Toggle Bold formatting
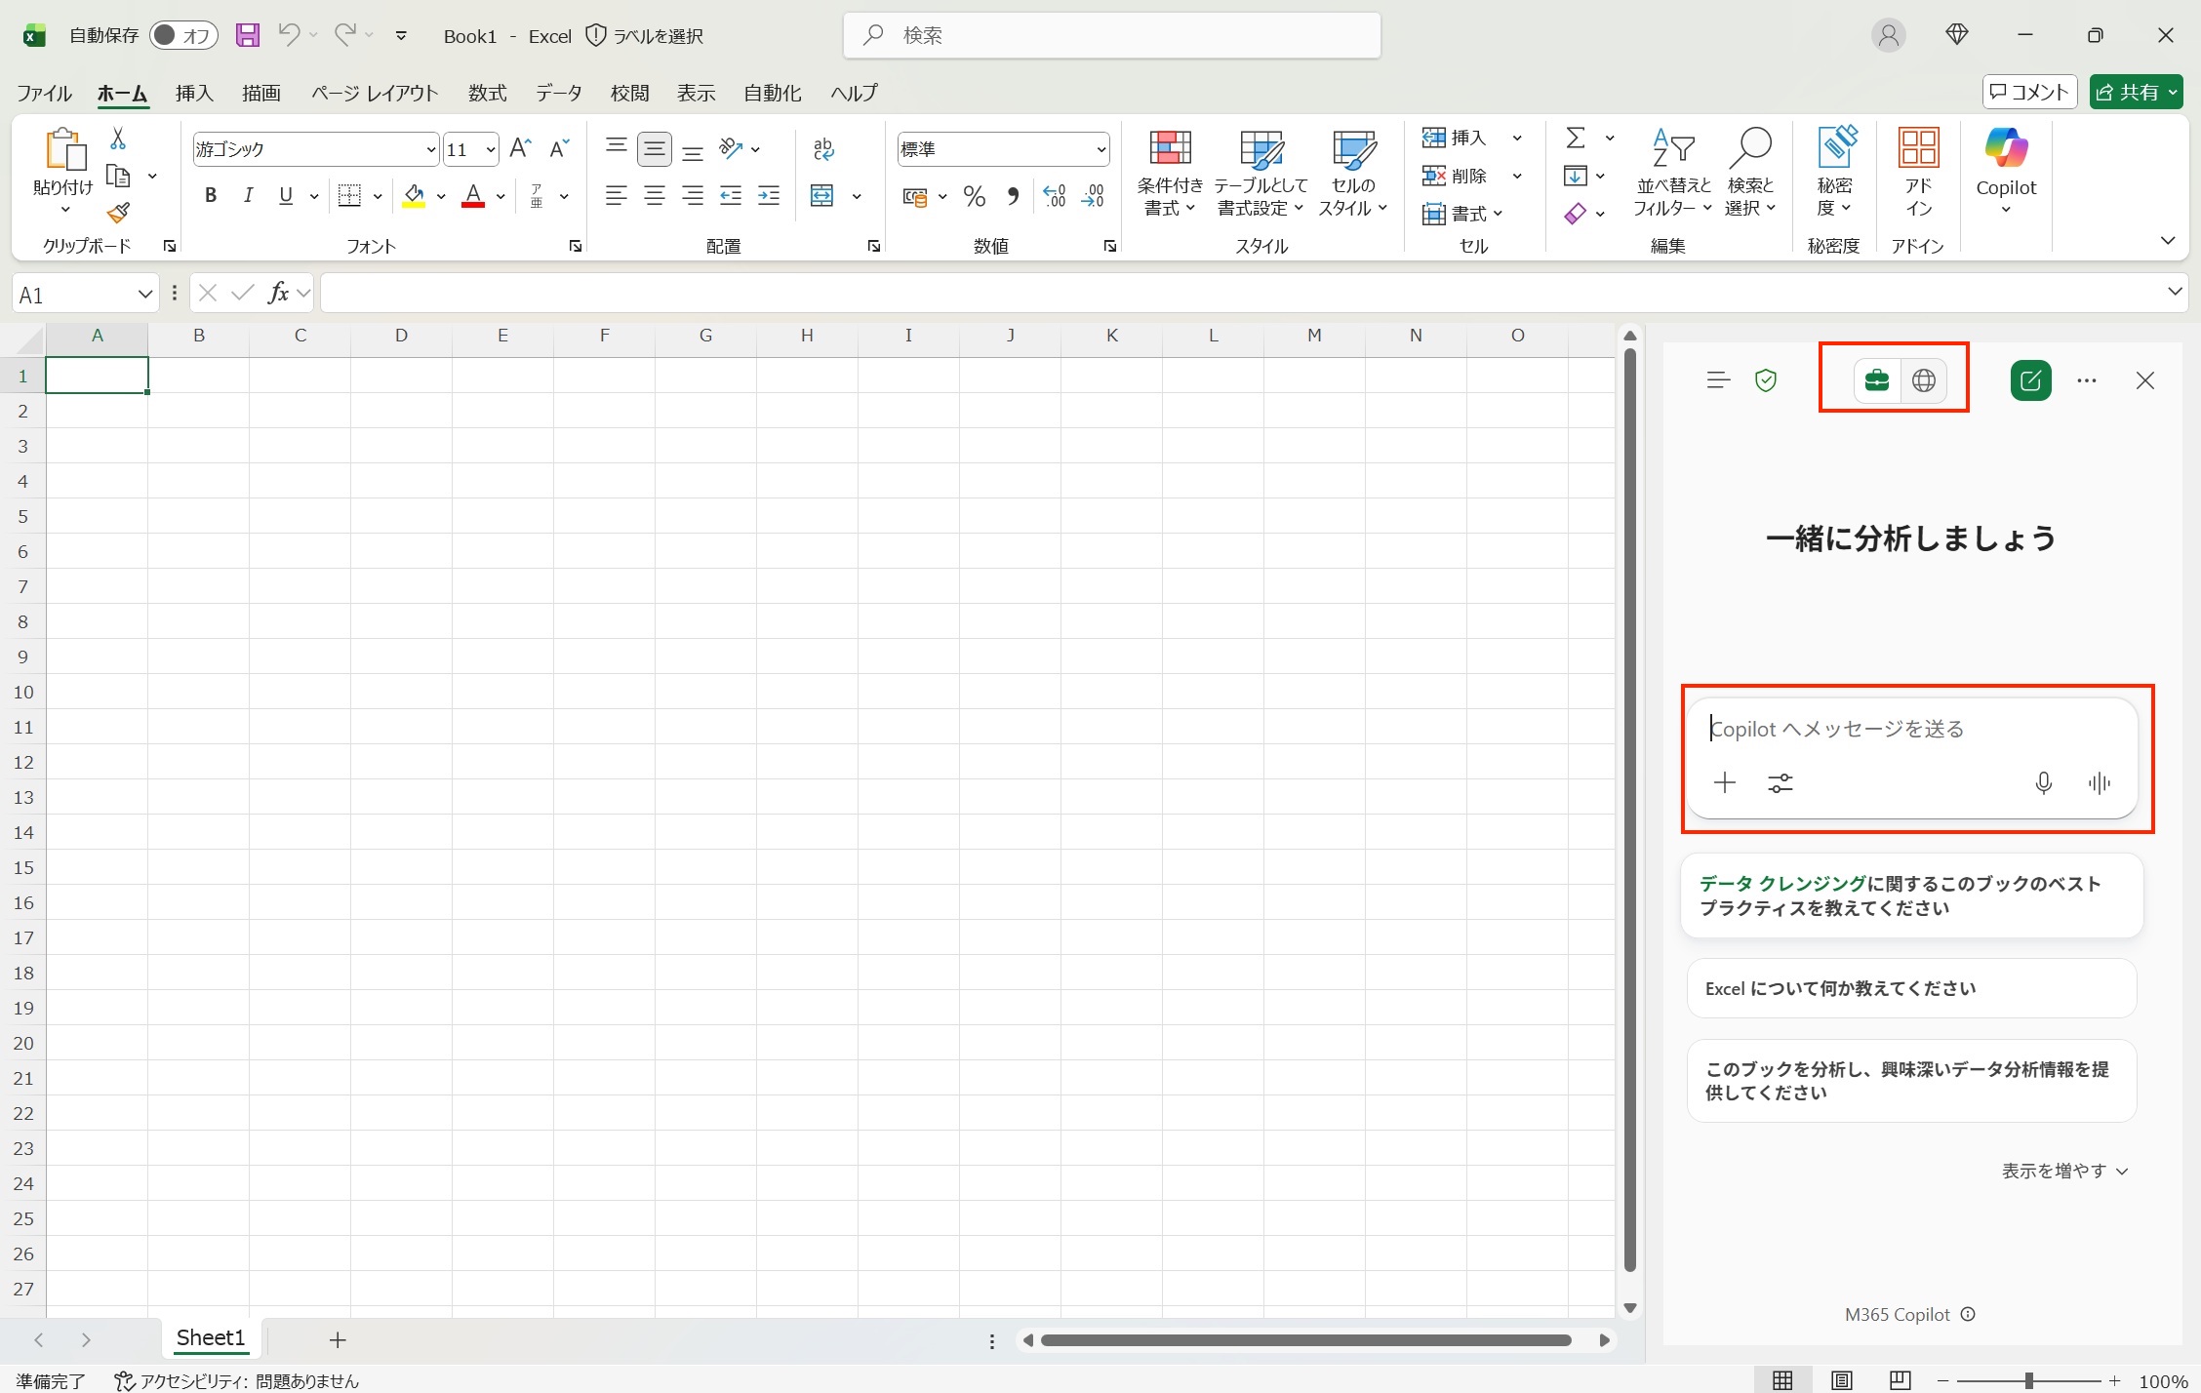The height and width of the screenshot is (1393, 2201). (x=211, y=196)
